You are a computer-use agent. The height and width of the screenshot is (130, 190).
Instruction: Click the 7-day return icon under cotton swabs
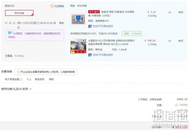[90, 26]
